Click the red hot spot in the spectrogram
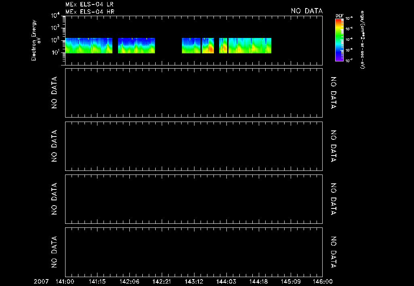414x286 pixels. (210, 48)
